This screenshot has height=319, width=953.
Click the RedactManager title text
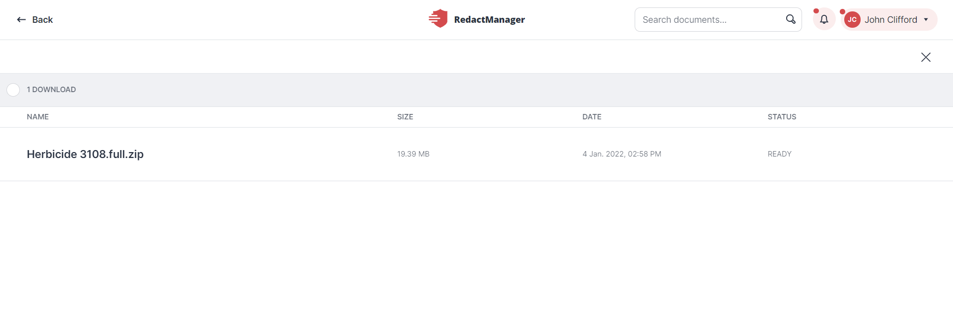(489, 20)
